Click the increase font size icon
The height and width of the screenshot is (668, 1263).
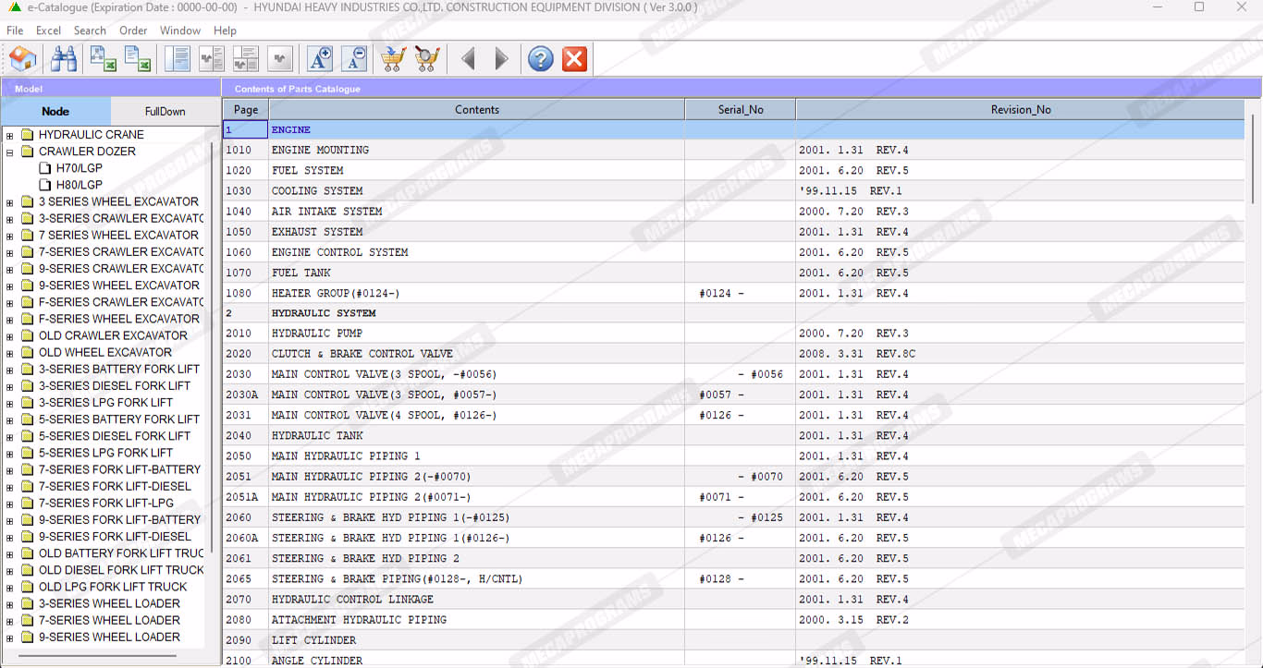point(320,59)
